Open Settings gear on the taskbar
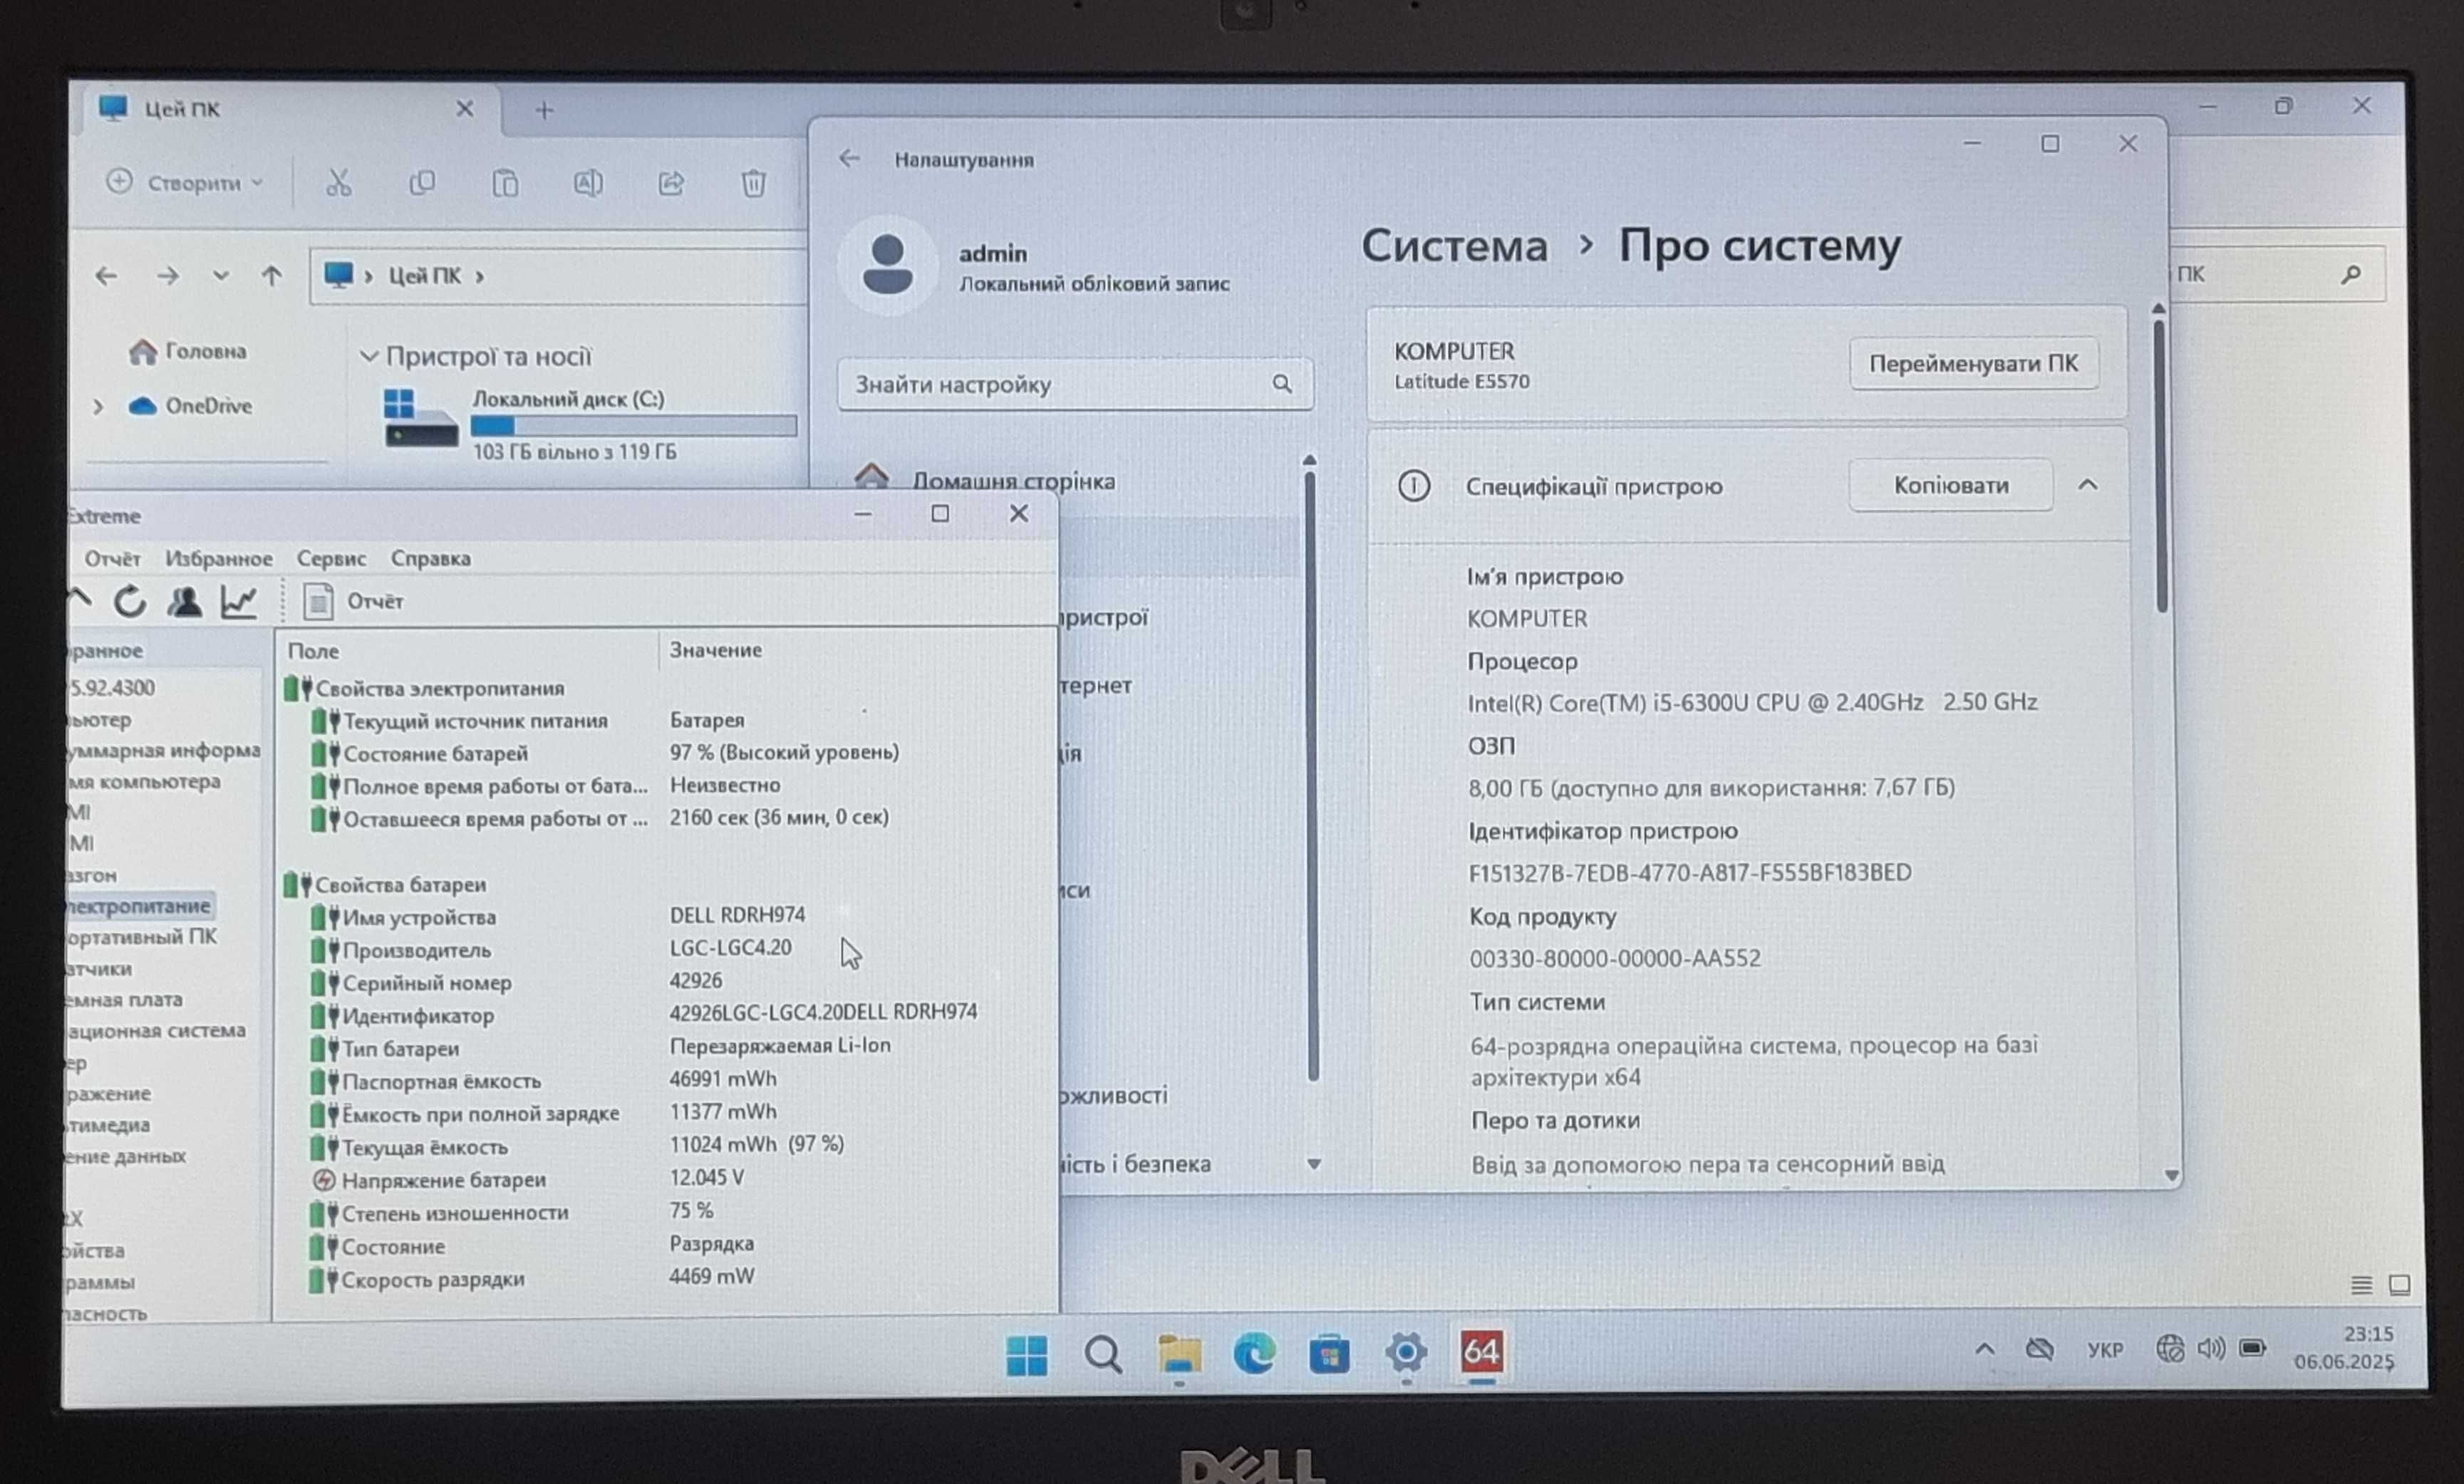The width and height of the screenshot is (2464, 1484). click(1405, 1353)
